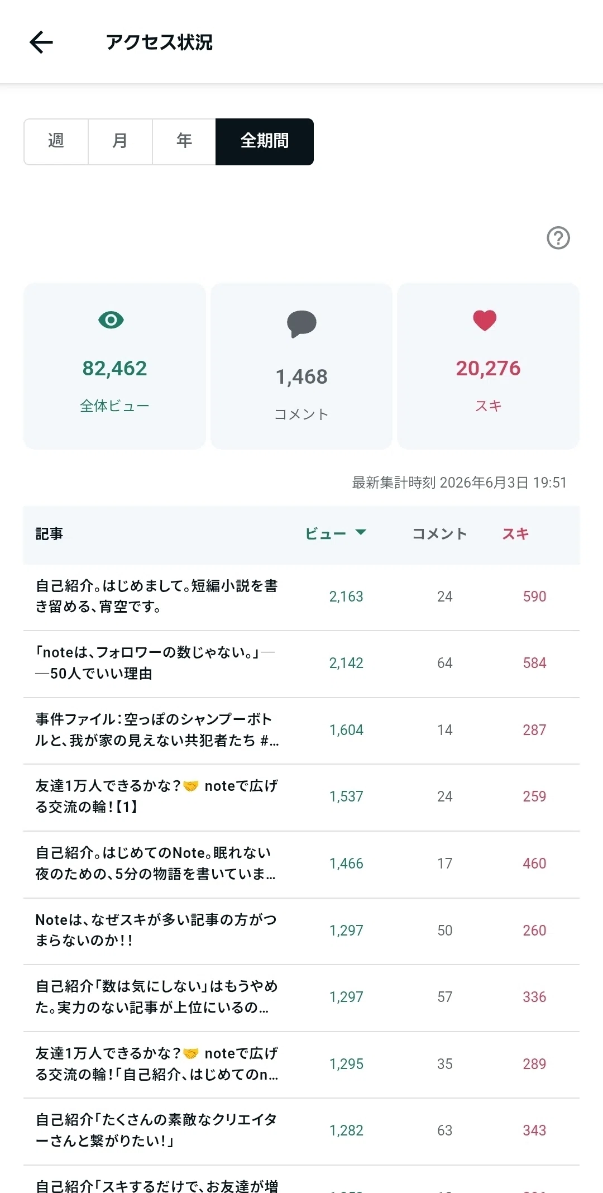Tap the speech bubble comment icon

click(301, 324)
